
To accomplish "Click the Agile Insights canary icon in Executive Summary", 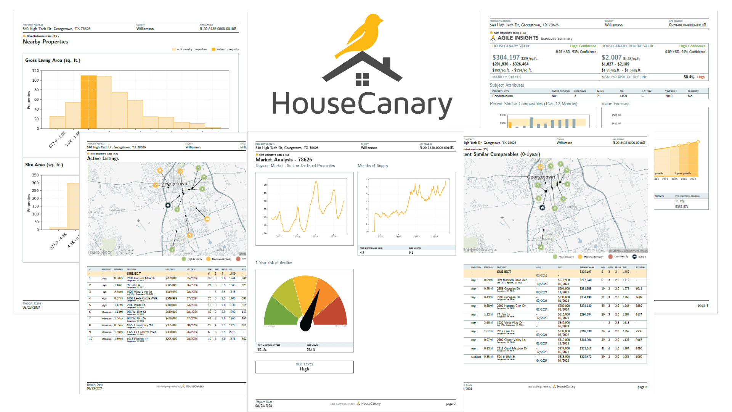I will pos(493,38).
